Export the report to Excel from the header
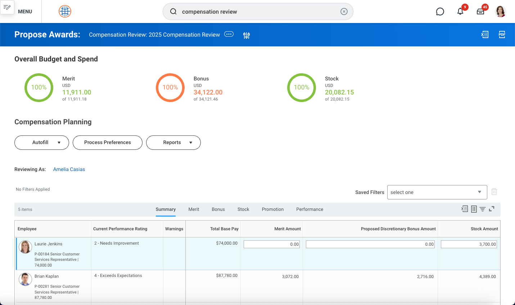The height and width of the screenshot is (305, 515). 485,34
